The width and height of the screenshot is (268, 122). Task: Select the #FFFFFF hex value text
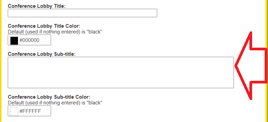coord(30,111)
